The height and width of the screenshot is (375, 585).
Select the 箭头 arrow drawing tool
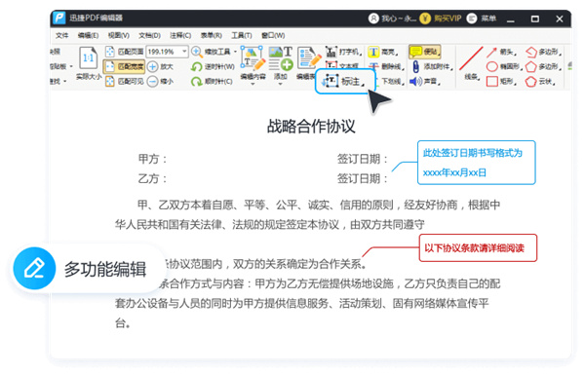491,53
